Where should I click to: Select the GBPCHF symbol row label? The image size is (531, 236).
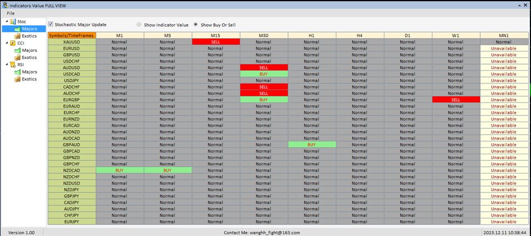[72, 164]
